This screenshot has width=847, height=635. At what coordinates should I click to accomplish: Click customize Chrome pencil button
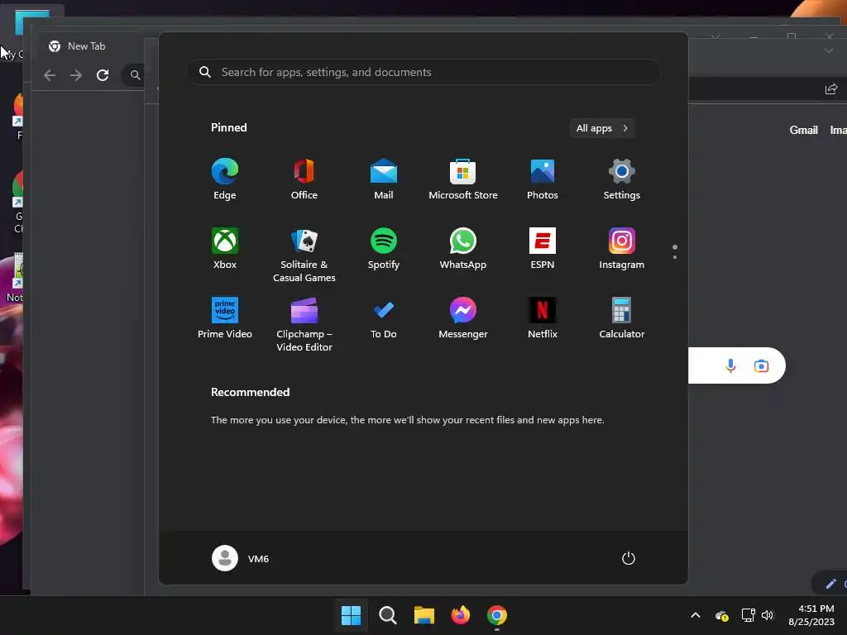click(x=831, y=583)
